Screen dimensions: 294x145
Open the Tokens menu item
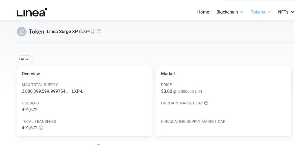tap(258, 12)
